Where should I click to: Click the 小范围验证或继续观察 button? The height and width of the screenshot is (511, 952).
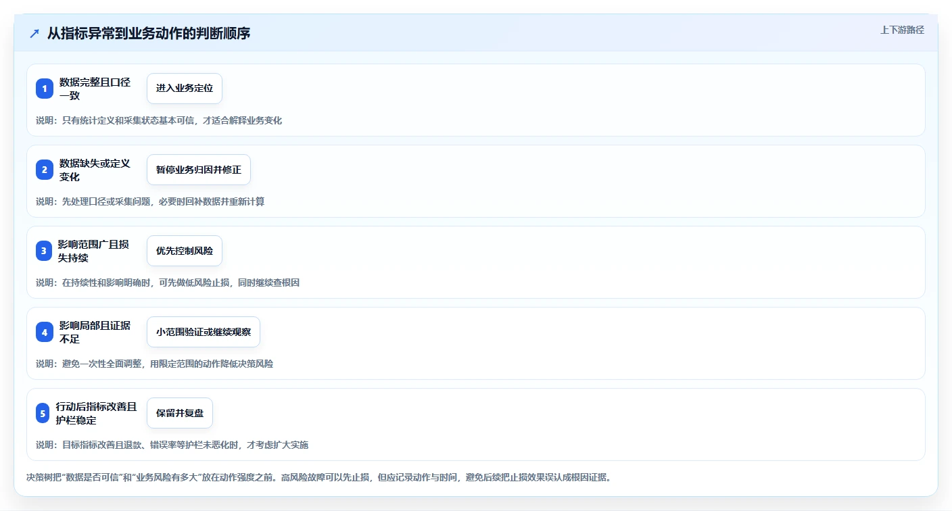pos(204,332)
